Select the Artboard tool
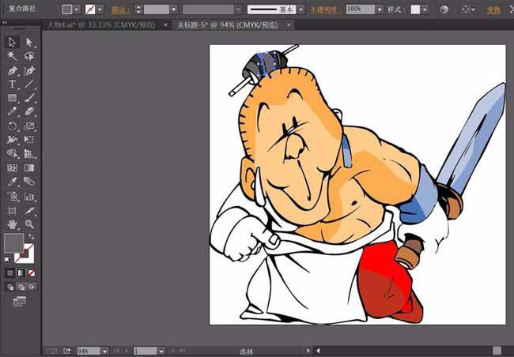514x357 pixels. point(12,211)
